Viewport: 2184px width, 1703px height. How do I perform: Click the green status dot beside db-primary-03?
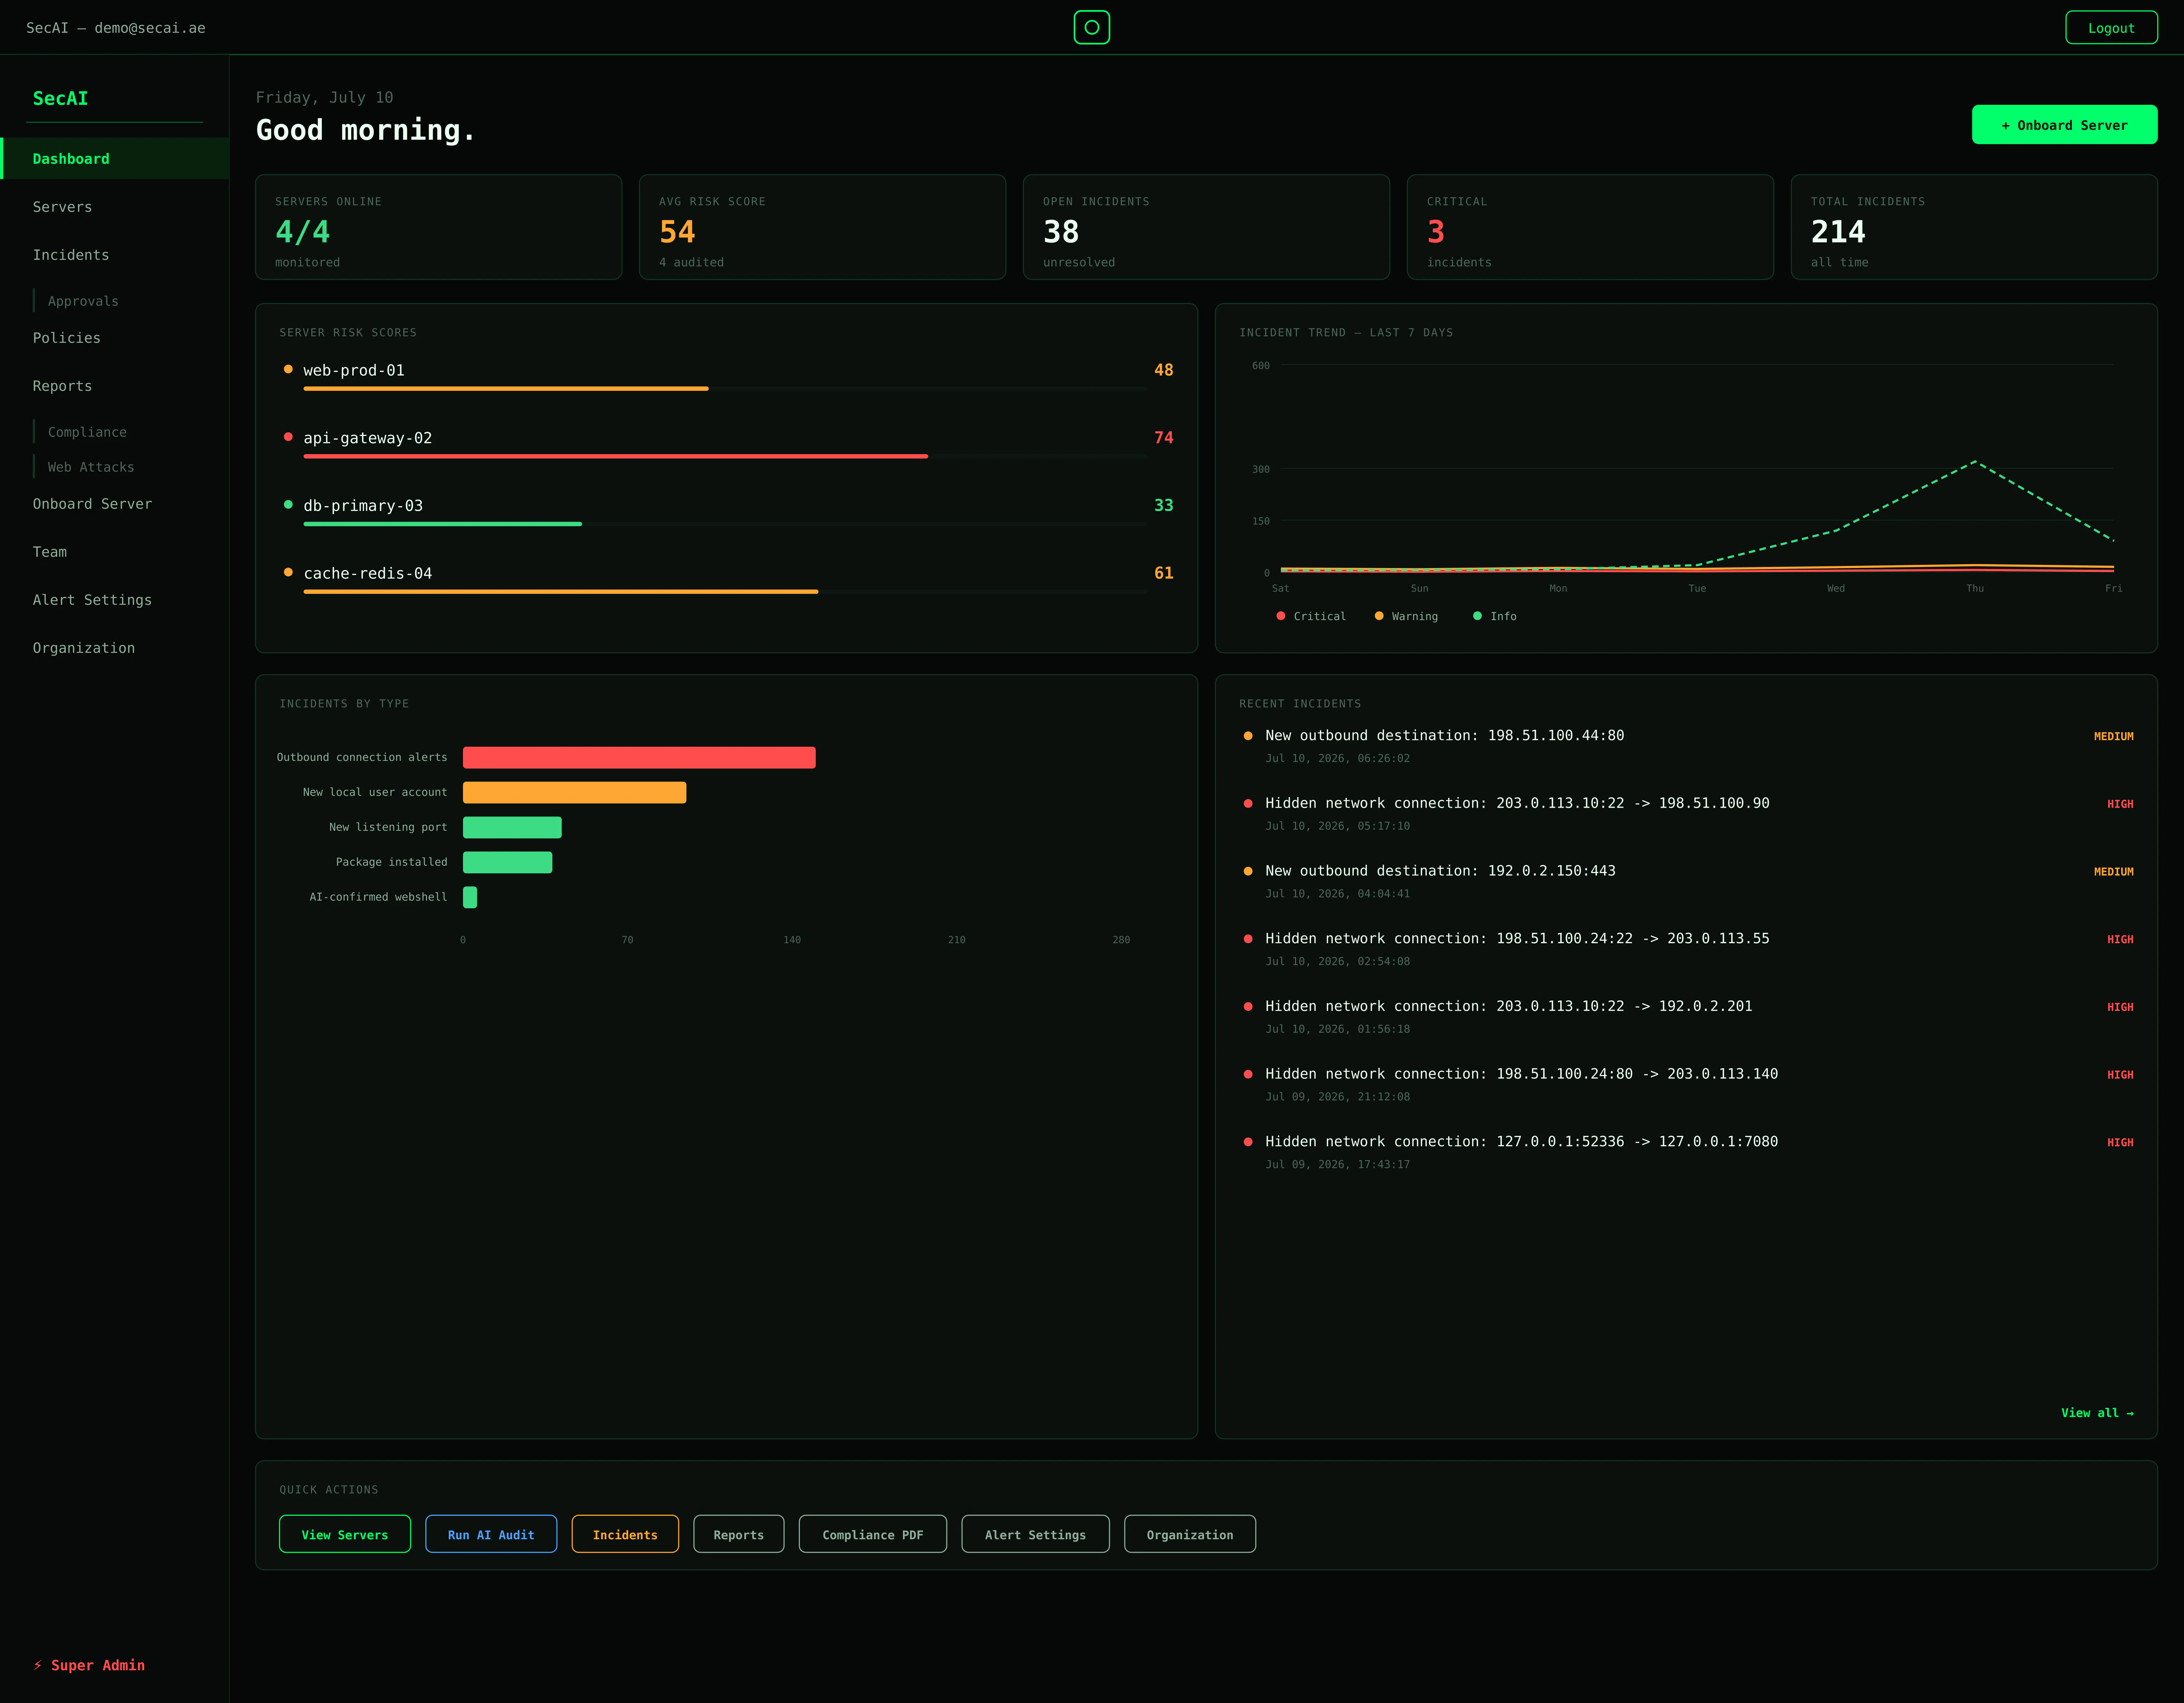(x=288, y=505)
